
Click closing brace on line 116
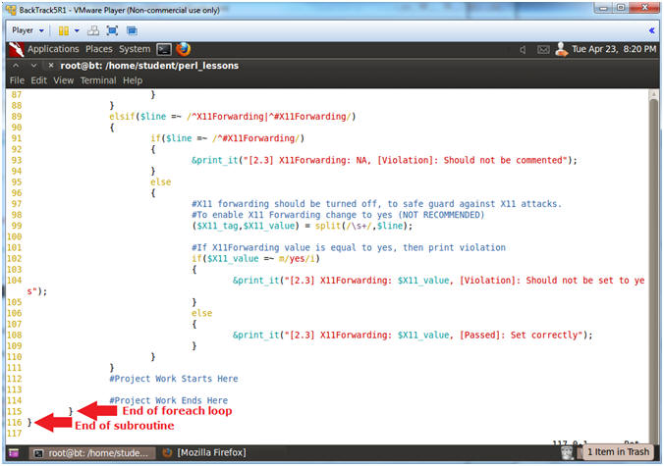click(29, 422)
